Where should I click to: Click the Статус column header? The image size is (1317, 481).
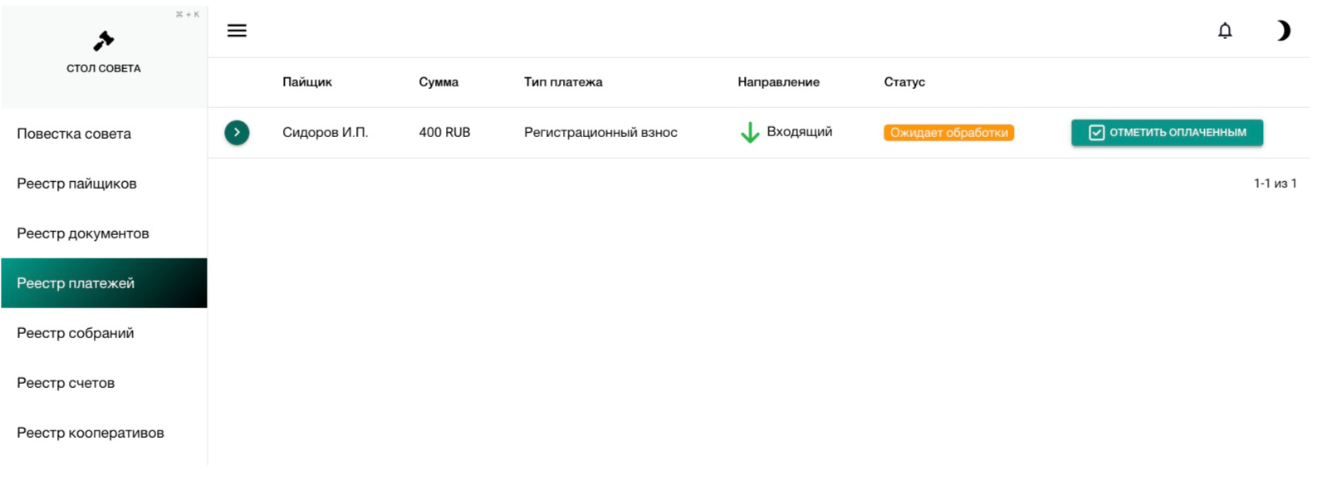click(904, 82)
